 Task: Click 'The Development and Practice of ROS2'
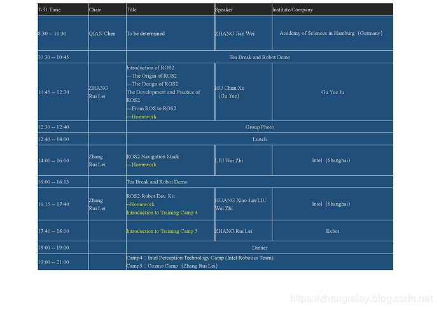click(164, 96)
